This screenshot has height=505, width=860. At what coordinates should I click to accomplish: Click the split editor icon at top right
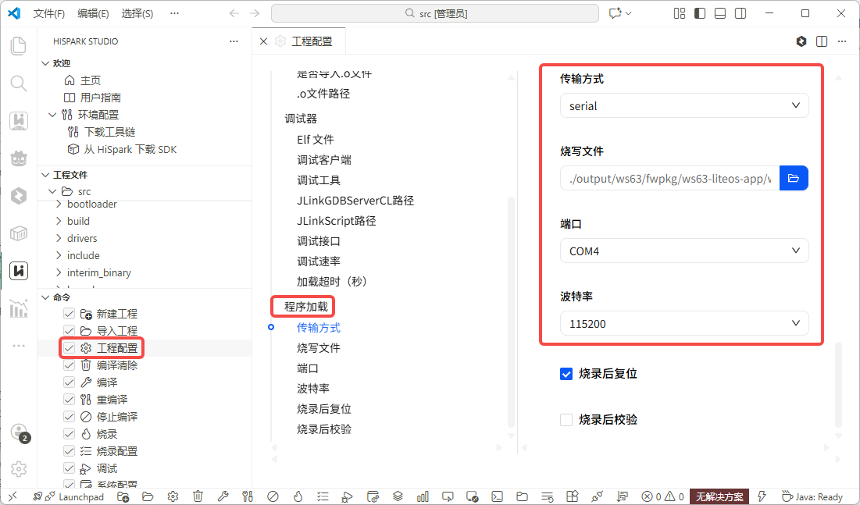[822, 41]
